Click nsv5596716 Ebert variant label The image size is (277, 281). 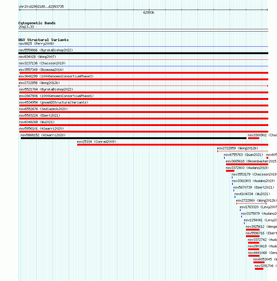pos(261,233)
